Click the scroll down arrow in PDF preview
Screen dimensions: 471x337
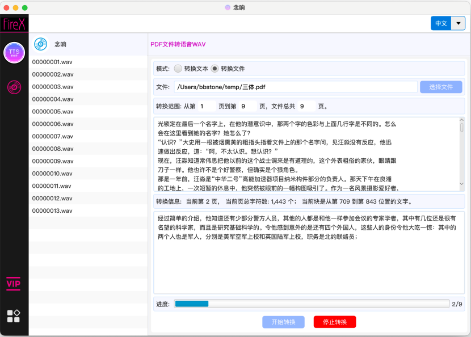462,184
